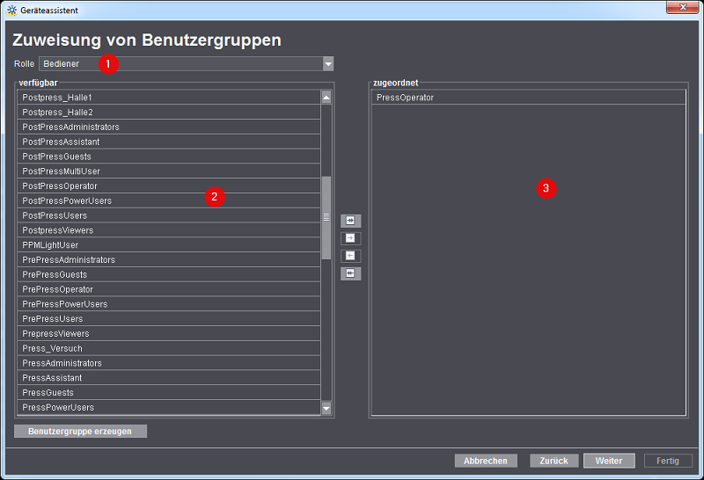Viewport: 704px width, 480px height.
Task: Select PPMLightUser group entry
Action: pos(50,245)
